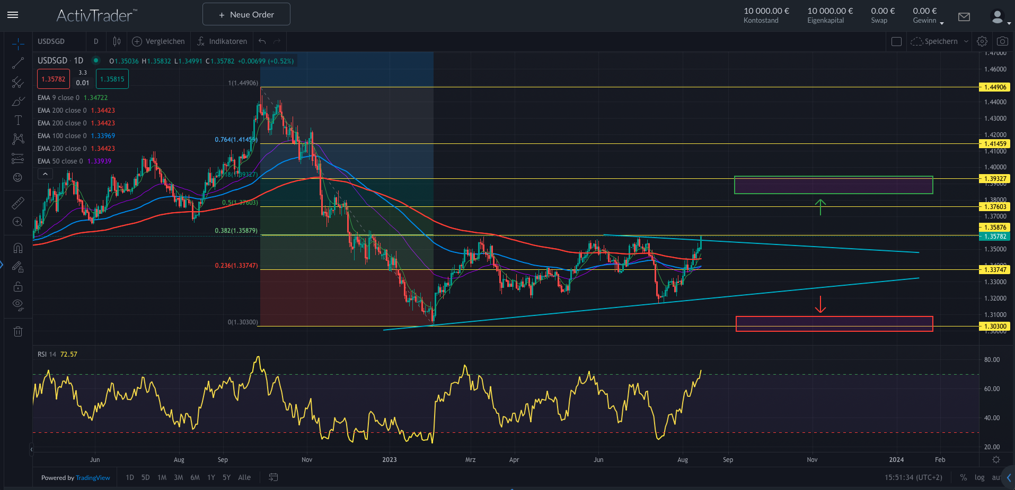Toggle the log scale option

[979, 477]
